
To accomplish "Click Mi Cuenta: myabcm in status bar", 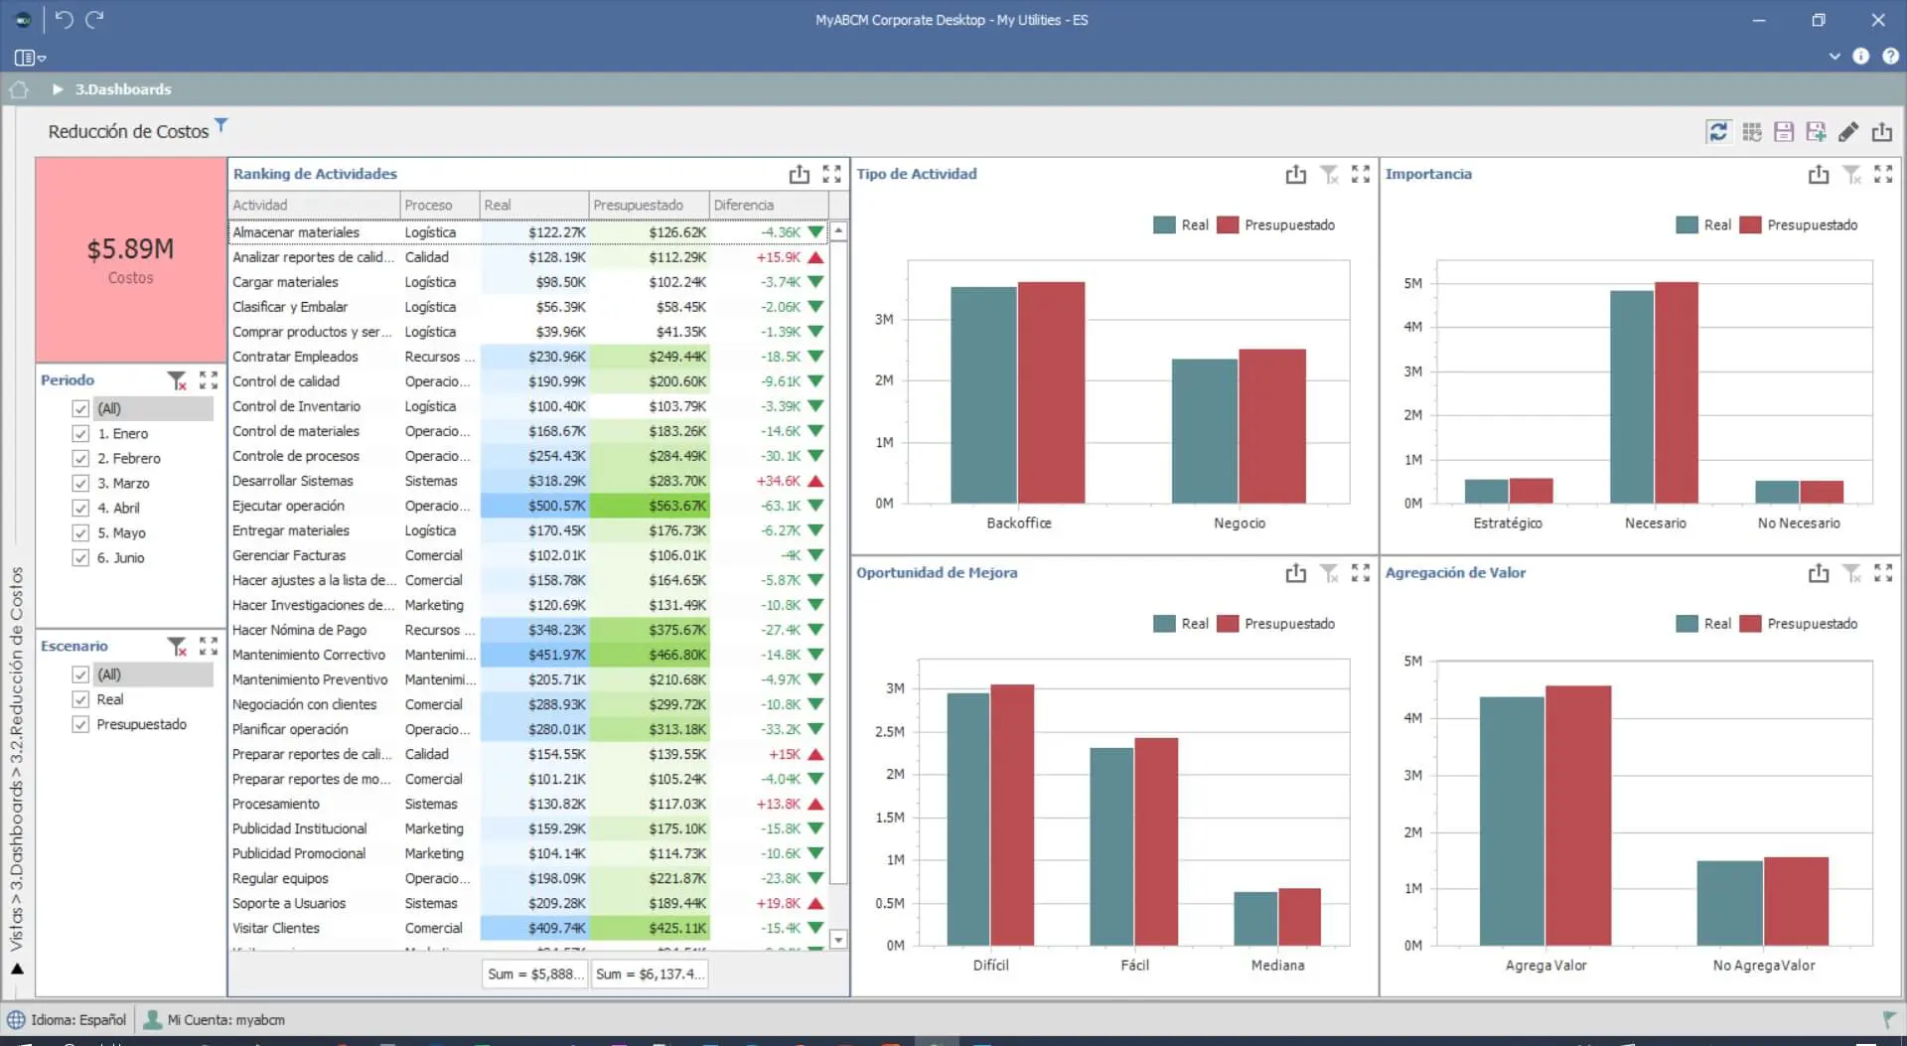I will pyautogui.click(x=215, y=1020).
